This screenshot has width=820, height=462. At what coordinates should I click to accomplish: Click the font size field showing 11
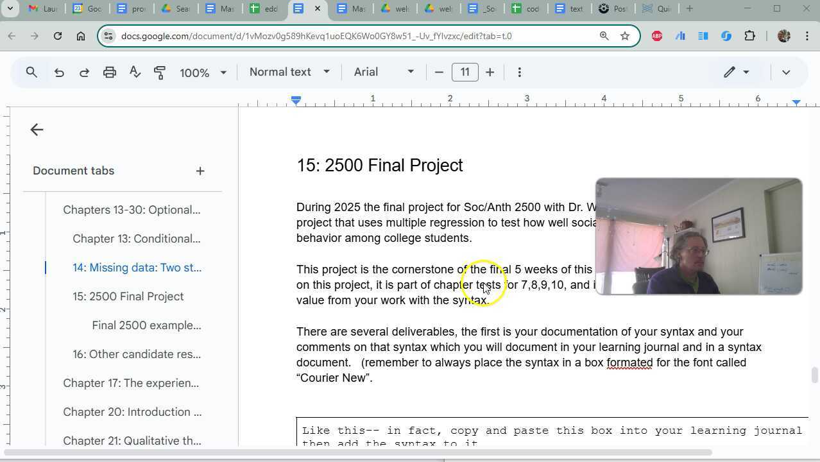click(x=465, y=72)
